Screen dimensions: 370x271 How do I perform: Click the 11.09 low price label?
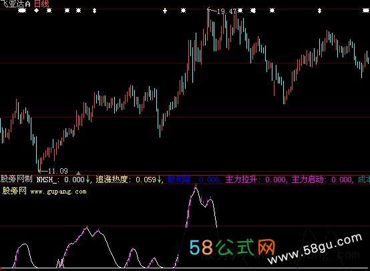coord(58,170)
